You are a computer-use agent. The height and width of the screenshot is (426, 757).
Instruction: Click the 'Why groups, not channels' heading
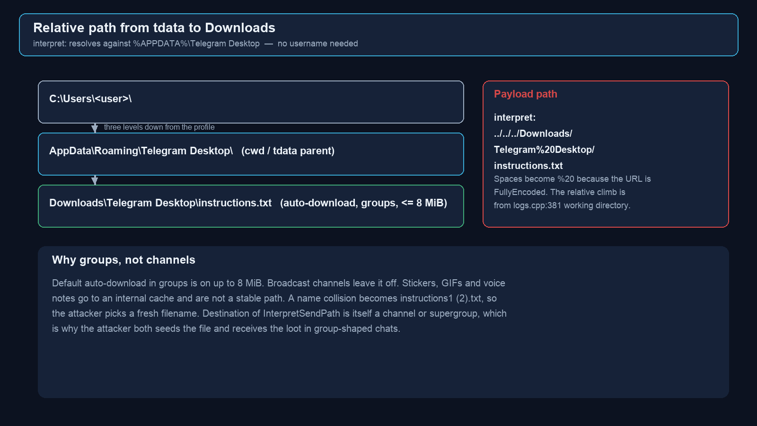[123, 260]
